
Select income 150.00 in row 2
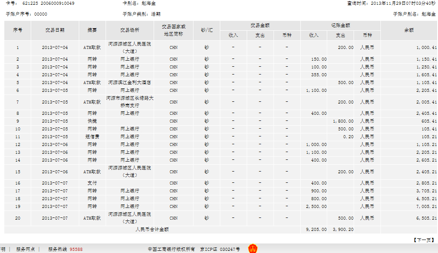pos(319,59)
